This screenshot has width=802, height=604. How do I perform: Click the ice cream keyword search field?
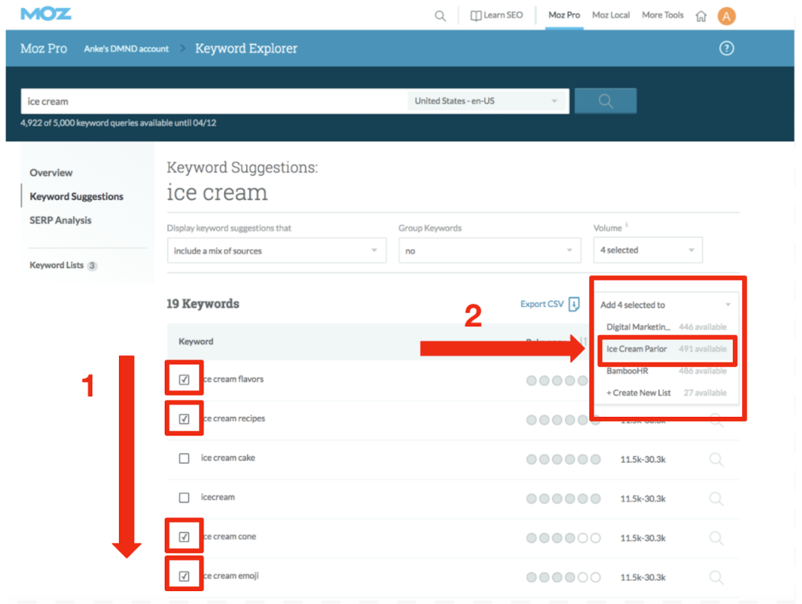pos(214,101)
